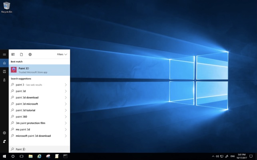257x160 pixels.
Task: Click the Feedback icon in Cortana sidebar
Action: 4,141
